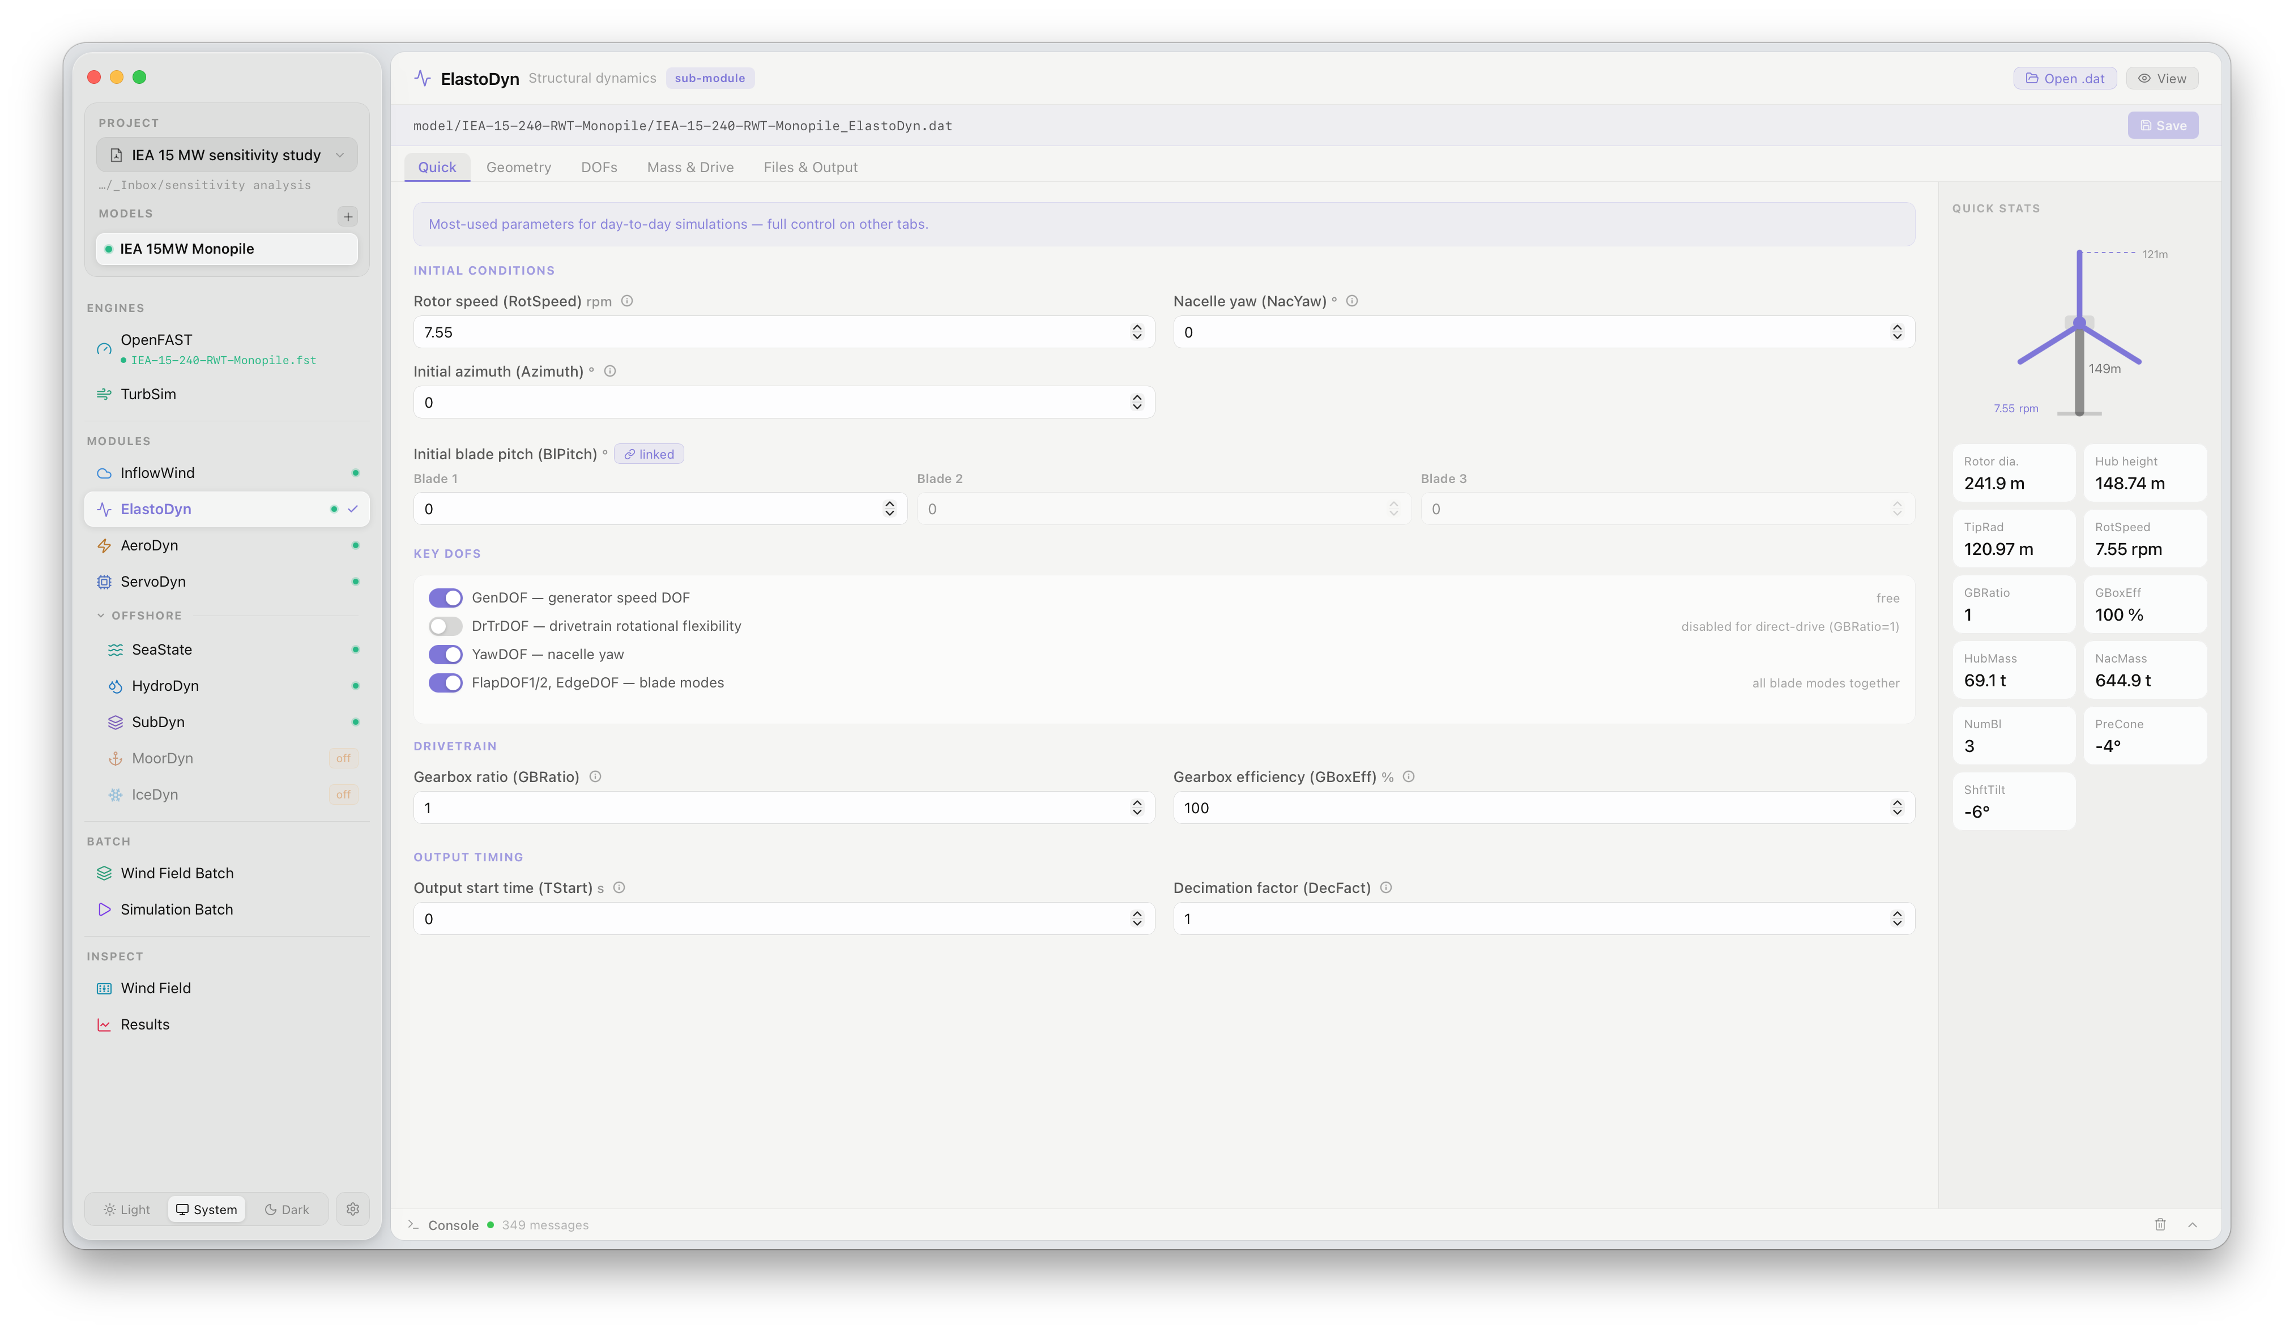Screen dimensions: 2294x1333
Task: Switch to Files & Output tab
Action: click(x=810, y=168)
